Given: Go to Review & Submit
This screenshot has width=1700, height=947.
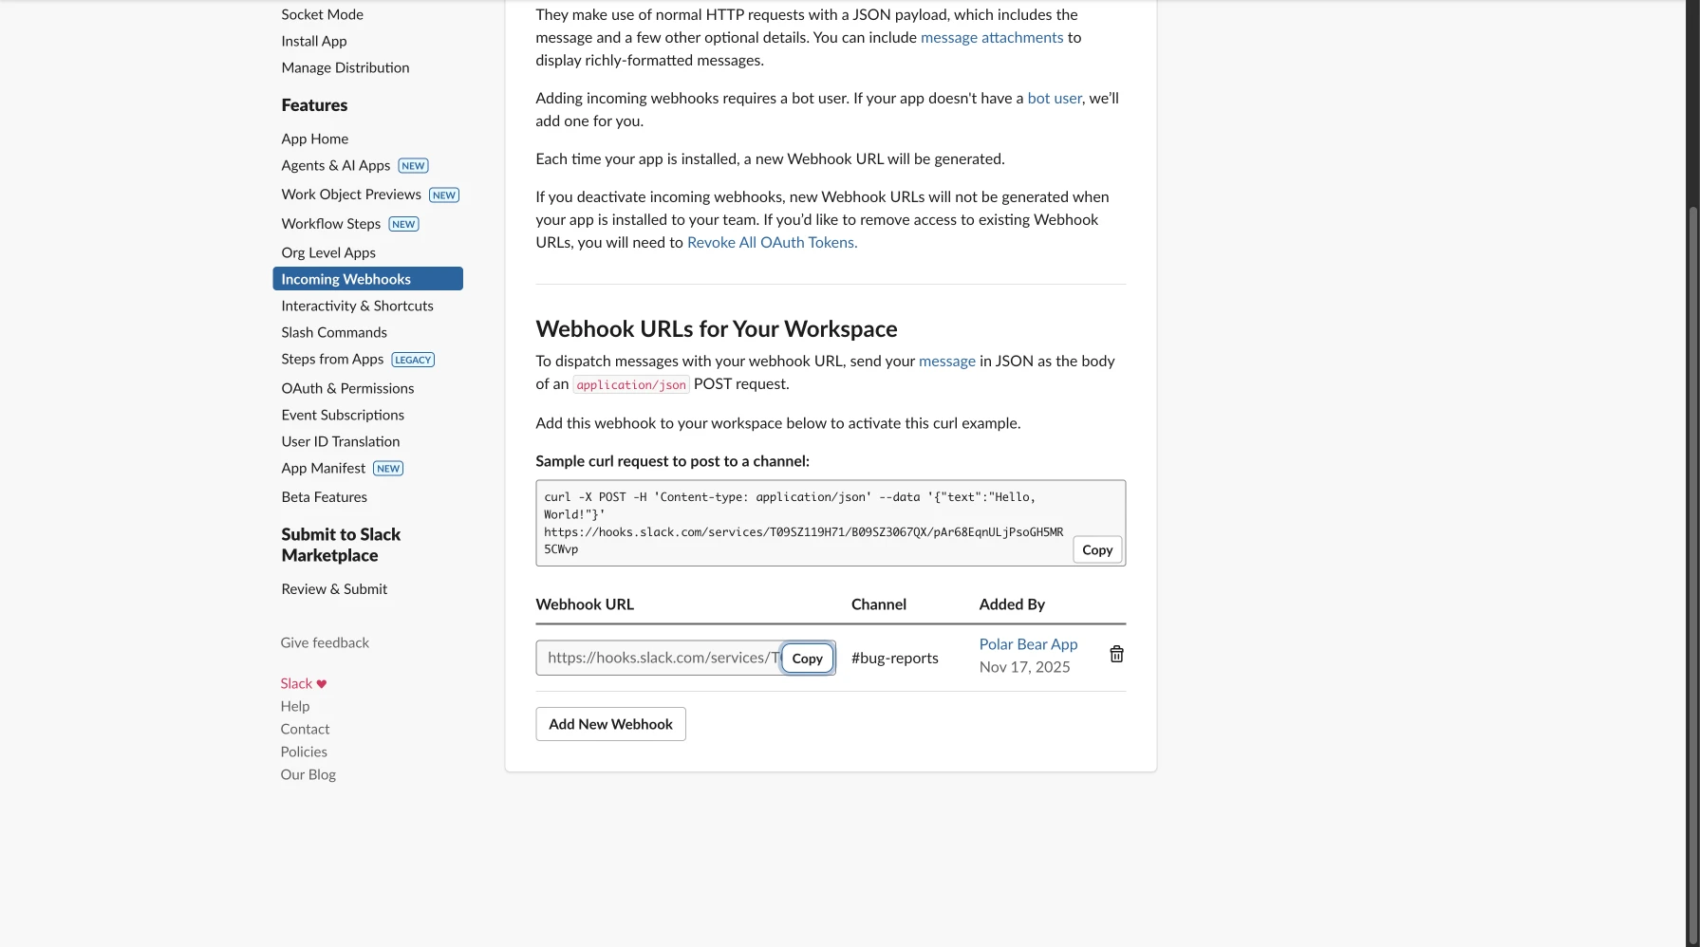Looking at the screenshot, I should point(334,588).
